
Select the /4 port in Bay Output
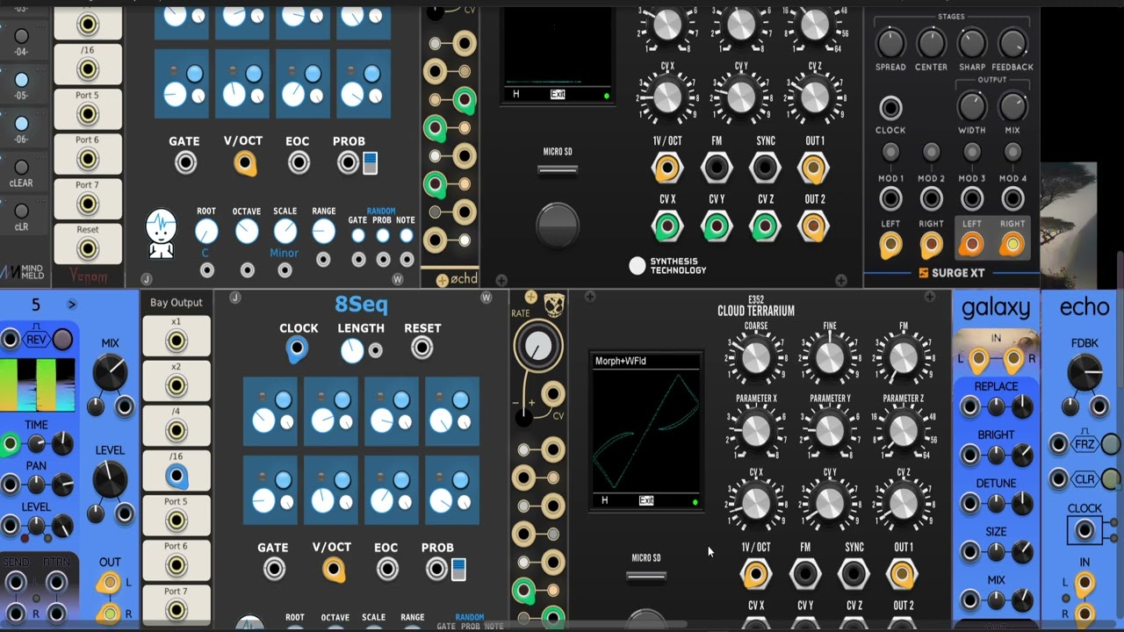pos(177,430)
